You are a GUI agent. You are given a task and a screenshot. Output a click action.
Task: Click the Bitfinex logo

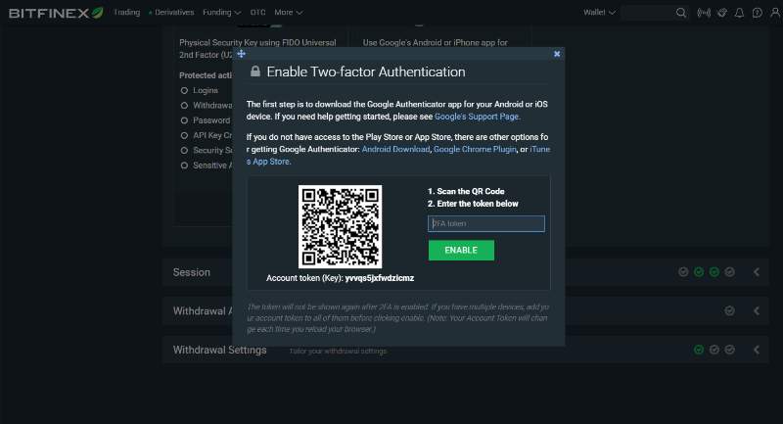tap(56, 13)
